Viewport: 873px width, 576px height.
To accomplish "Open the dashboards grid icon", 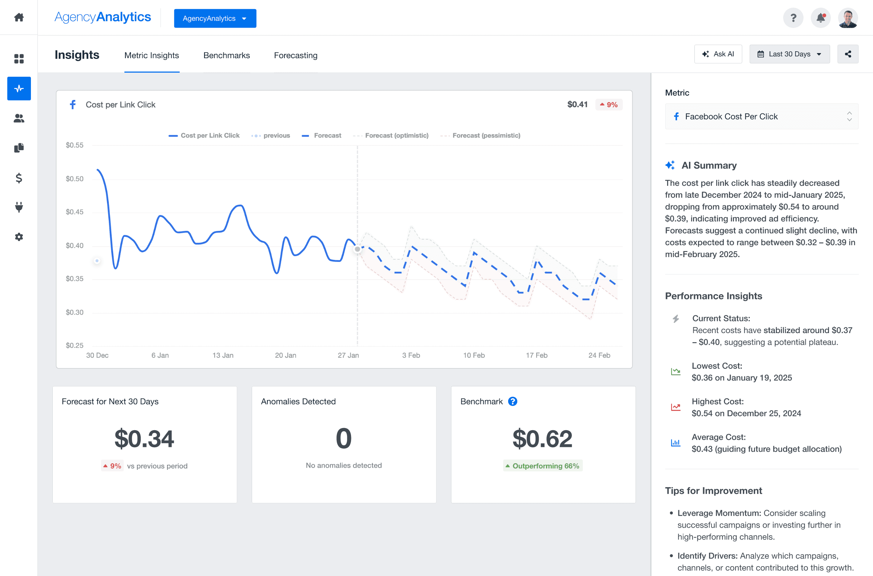I will coord(19,59).
